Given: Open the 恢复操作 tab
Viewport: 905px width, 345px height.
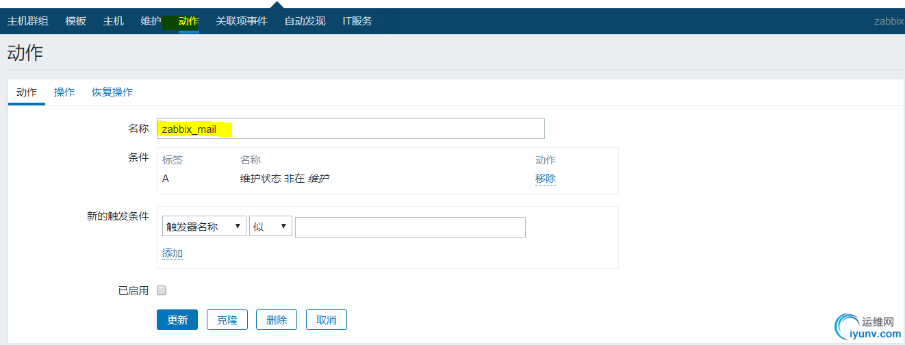Looking at the screenshot, I should (112, 92).
